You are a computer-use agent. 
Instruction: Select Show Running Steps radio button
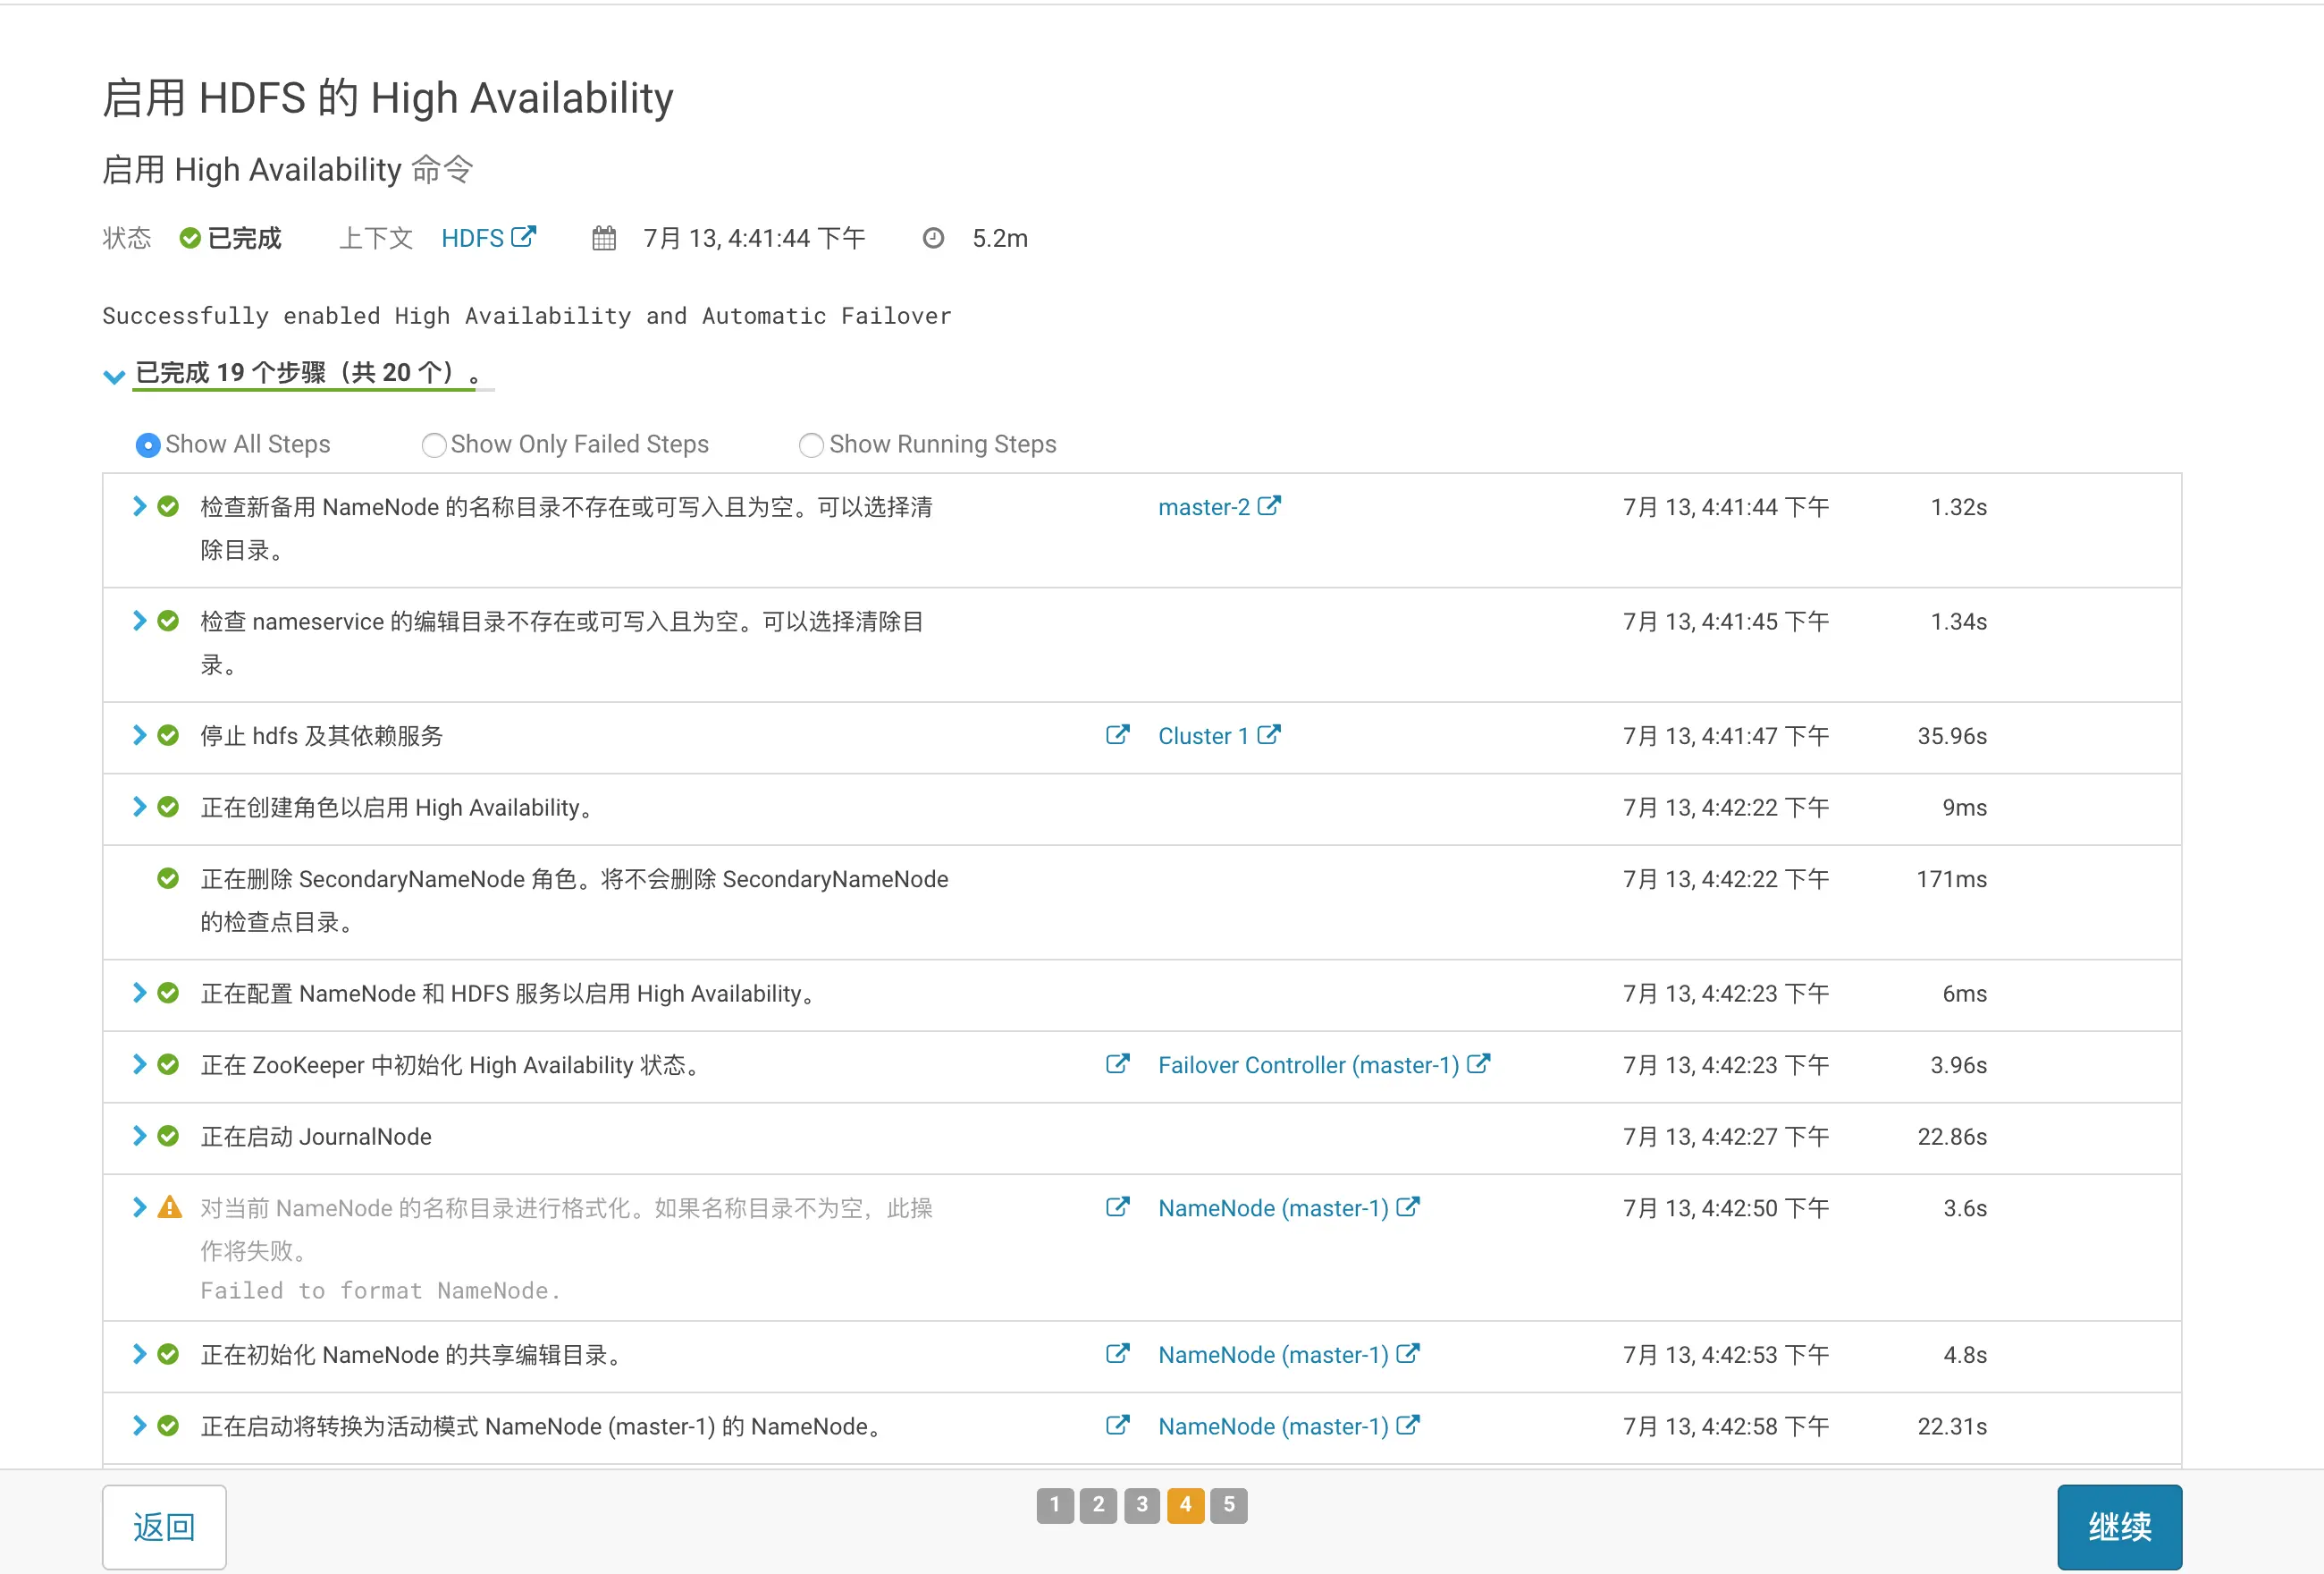[x=811, y=445]
